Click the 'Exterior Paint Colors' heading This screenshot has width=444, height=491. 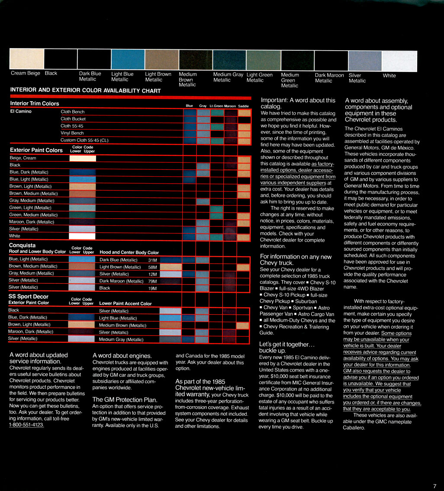(x=36, y=150)
